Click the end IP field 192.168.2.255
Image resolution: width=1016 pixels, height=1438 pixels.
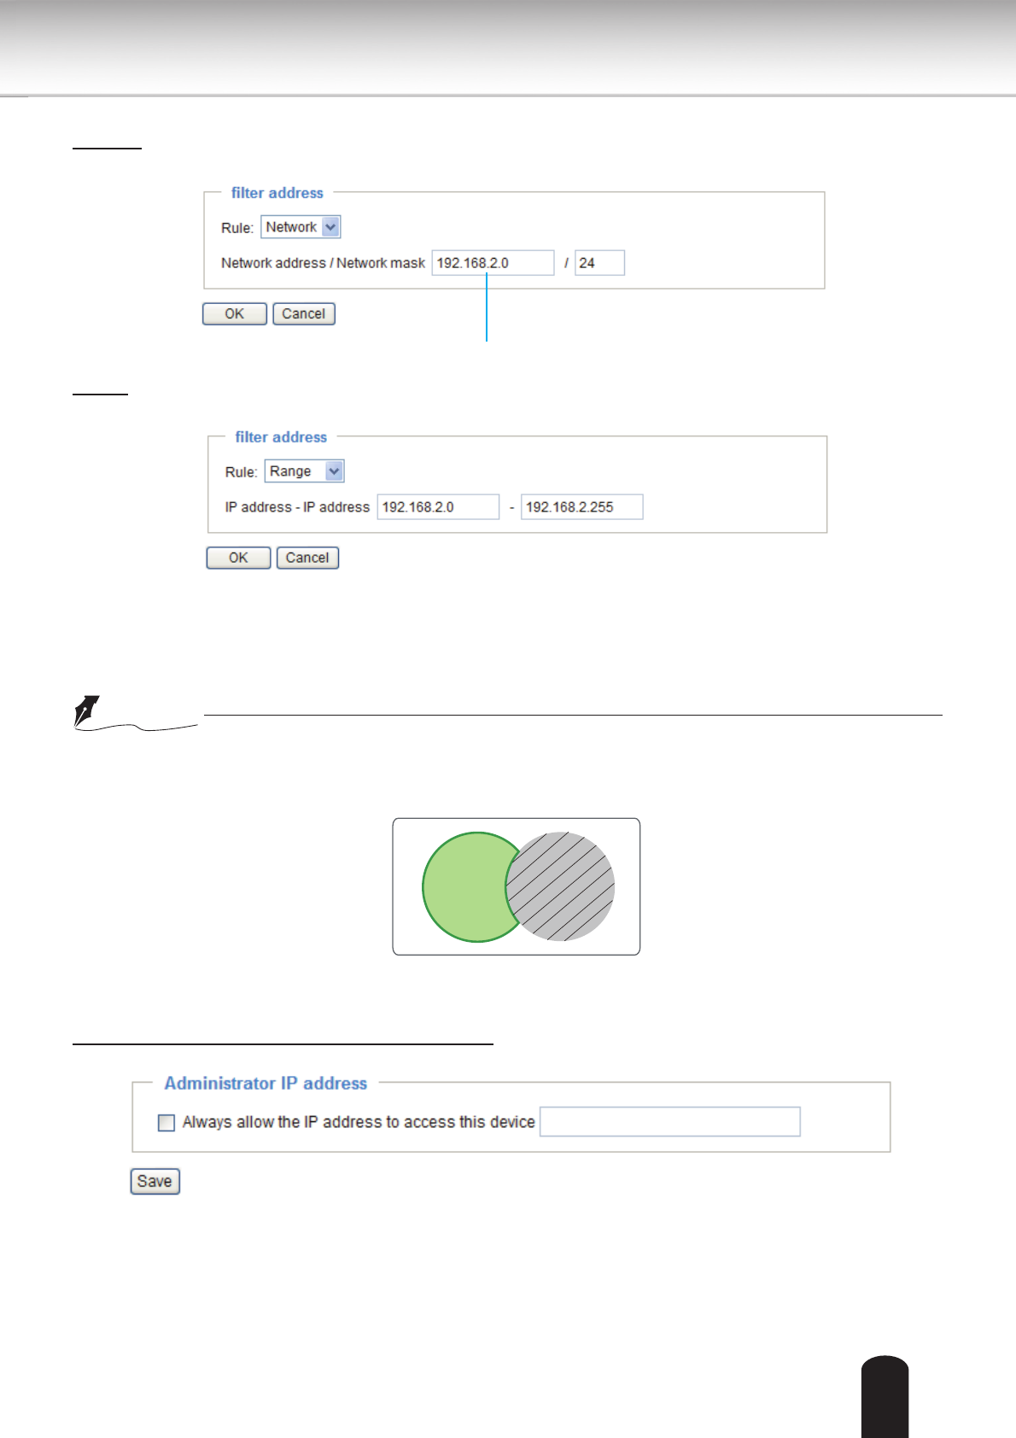pos(581,507)
